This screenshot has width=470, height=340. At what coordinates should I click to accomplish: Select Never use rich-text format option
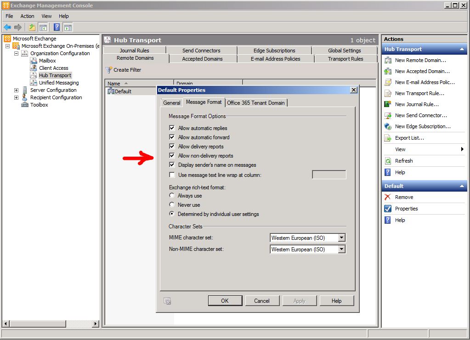pyautogui.click(x=172, y=205)
